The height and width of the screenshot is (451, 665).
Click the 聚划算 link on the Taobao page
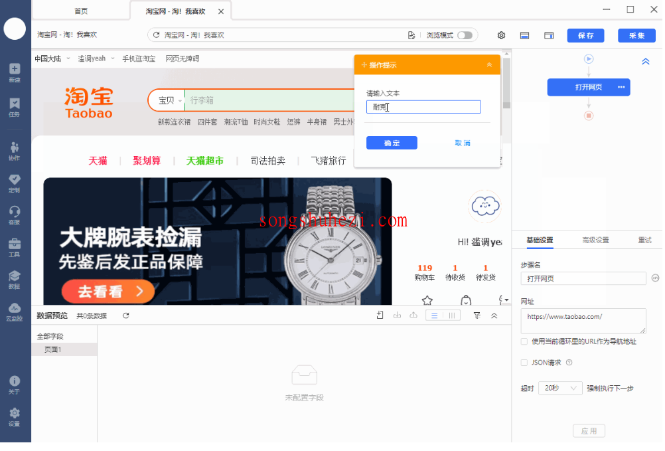[147, 161]
